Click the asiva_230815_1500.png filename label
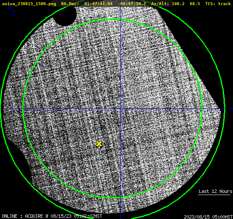The image size is (233, 219). (x=29, y=4)
